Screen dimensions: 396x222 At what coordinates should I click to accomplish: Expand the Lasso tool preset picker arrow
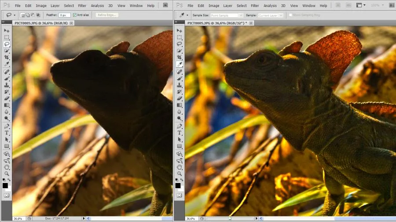point(15,15)
